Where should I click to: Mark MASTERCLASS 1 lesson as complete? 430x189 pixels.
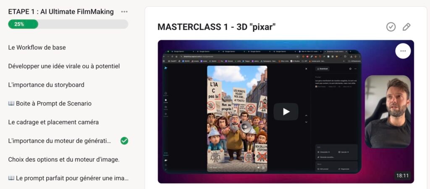(391, 27)
